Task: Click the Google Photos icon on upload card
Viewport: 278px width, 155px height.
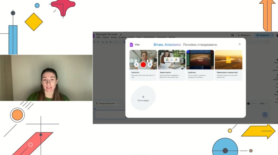Action: point(176,59)
